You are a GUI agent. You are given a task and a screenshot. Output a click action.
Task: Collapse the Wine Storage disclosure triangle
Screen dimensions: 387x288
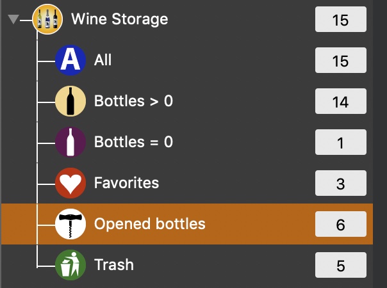point(13,19)
